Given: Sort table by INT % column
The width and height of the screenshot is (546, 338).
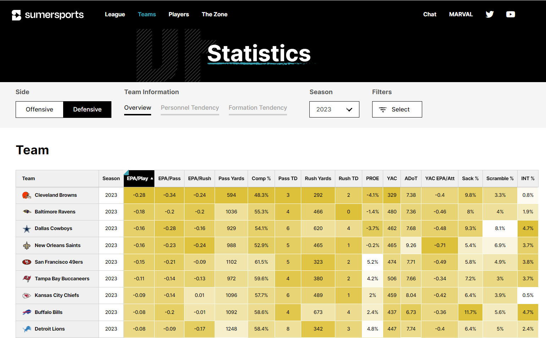Looking at the screenshot, I should click(x=528, y=178).
